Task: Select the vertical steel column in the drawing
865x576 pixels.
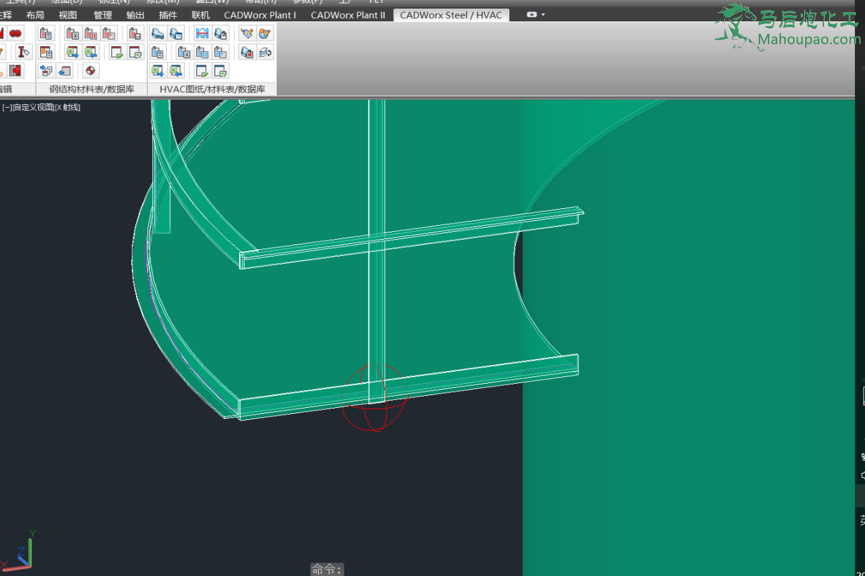Action: [377, 301]
